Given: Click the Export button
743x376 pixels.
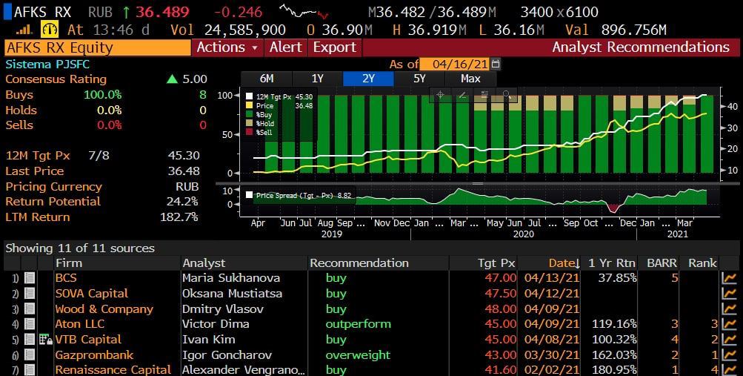Looking at the screenshot, I should click(x=335, y=47).
